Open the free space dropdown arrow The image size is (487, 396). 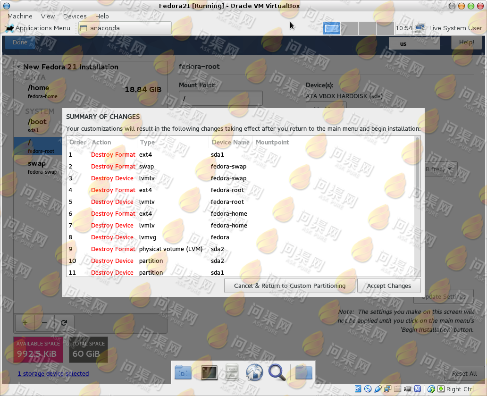[x=450, y=169]
